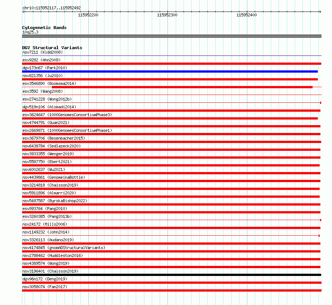Click the left arrow on the ruler

(24, 12)
